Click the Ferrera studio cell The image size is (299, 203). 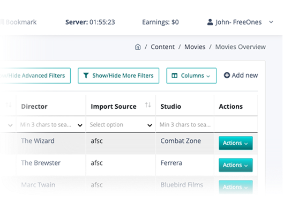(171, 163)
